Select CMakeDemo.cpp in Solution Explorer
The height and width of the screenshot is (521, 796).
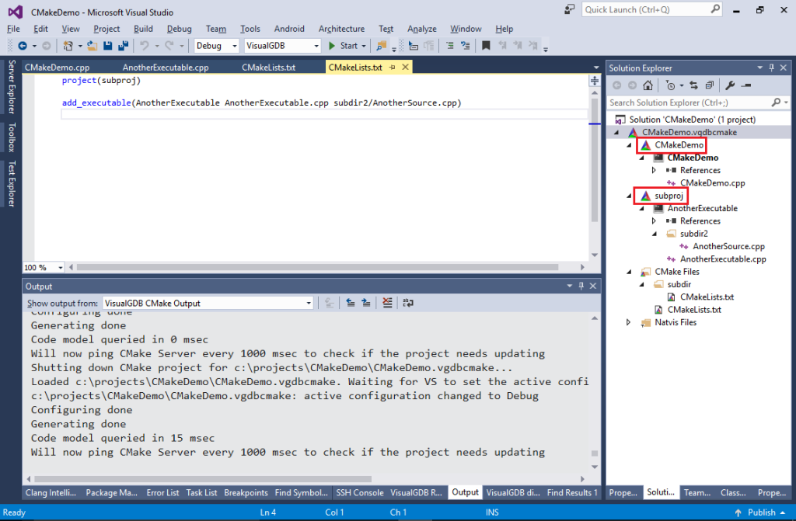coord(712,182)
